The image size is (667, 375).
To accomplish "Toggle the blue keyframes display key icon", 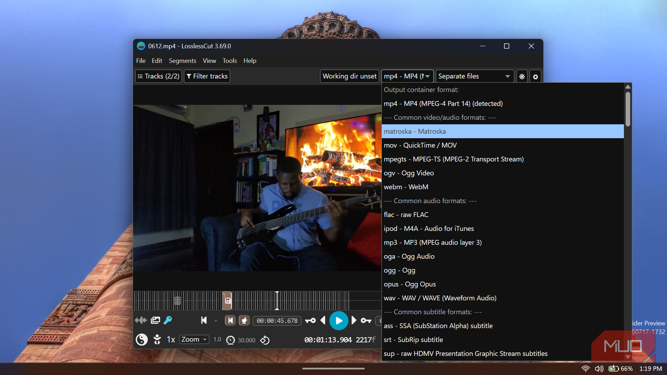I will coord(168,320).
